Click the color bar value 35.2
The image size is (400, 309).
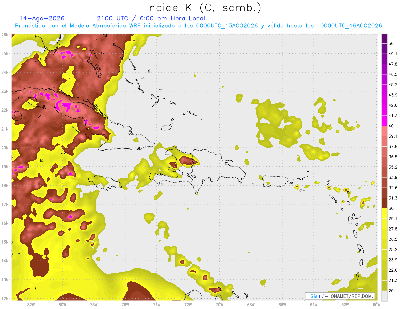pos(393,167)
